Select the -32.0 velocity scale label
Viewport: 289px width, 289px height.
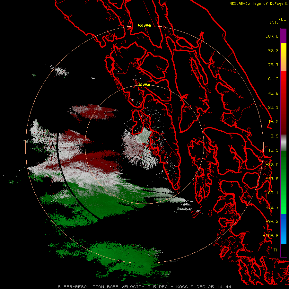(272, 165)
